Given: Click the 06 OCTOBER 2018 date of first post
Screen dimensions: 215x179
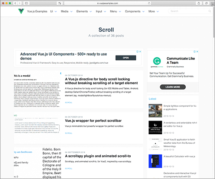Looking at the screenshot, I should point(74,75).
